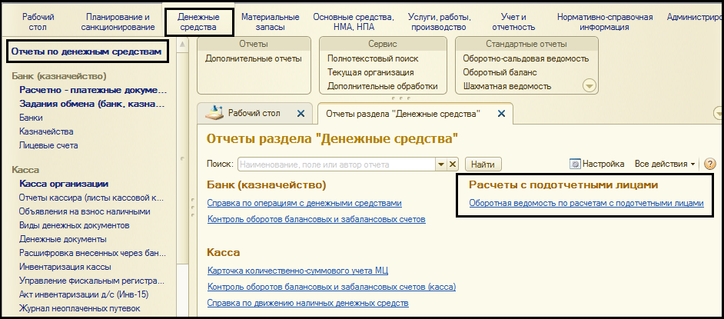Click the gear icon next to Настройка
724x319 pixels.
click(x=575, y=164)
